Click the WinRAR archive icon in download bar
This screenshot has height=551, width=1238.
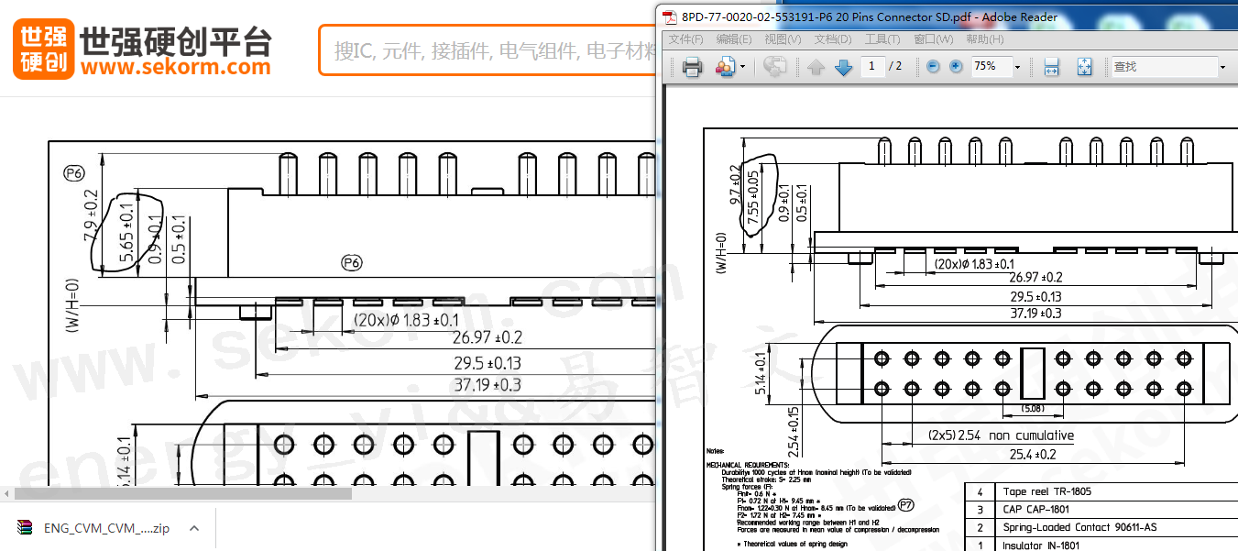(25, 527)
